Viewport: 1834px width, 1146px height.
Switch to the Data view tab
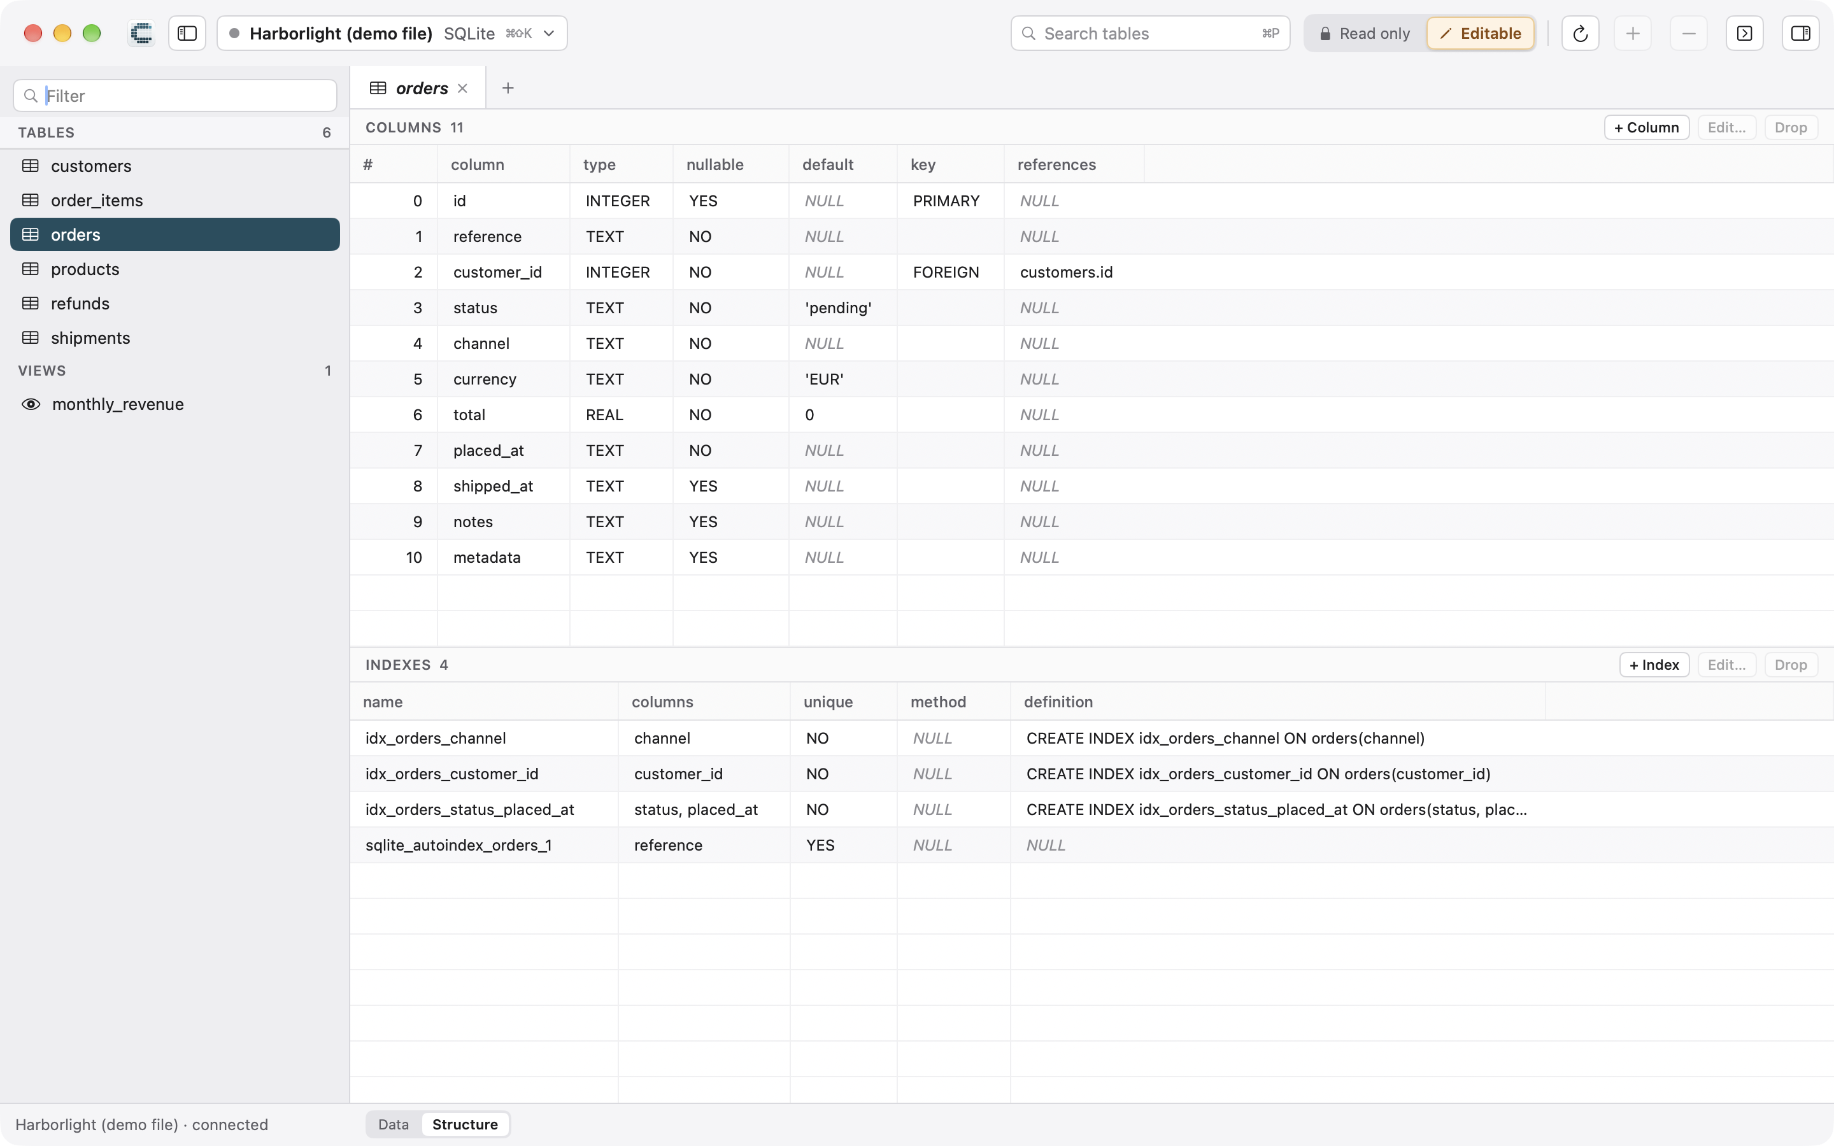tap(394, 1124)
